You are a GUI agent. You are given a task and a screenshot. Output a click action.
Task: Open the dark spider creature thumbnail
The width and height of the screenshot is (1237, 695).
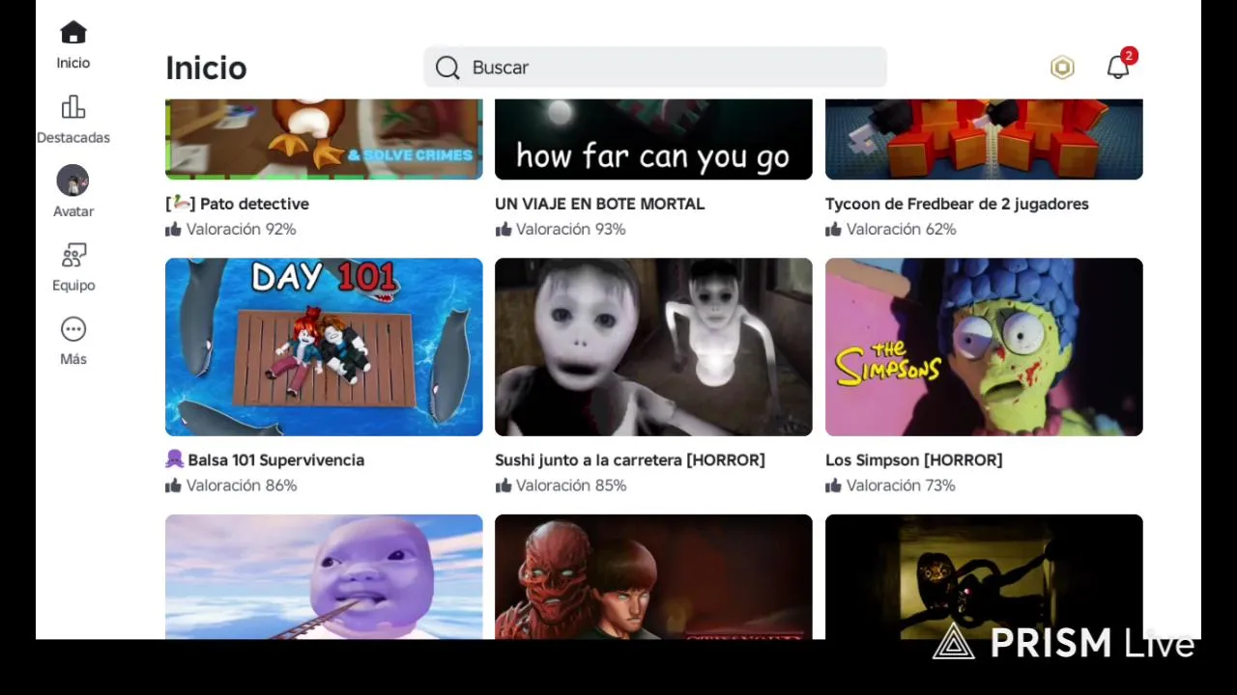pos(984,576)
